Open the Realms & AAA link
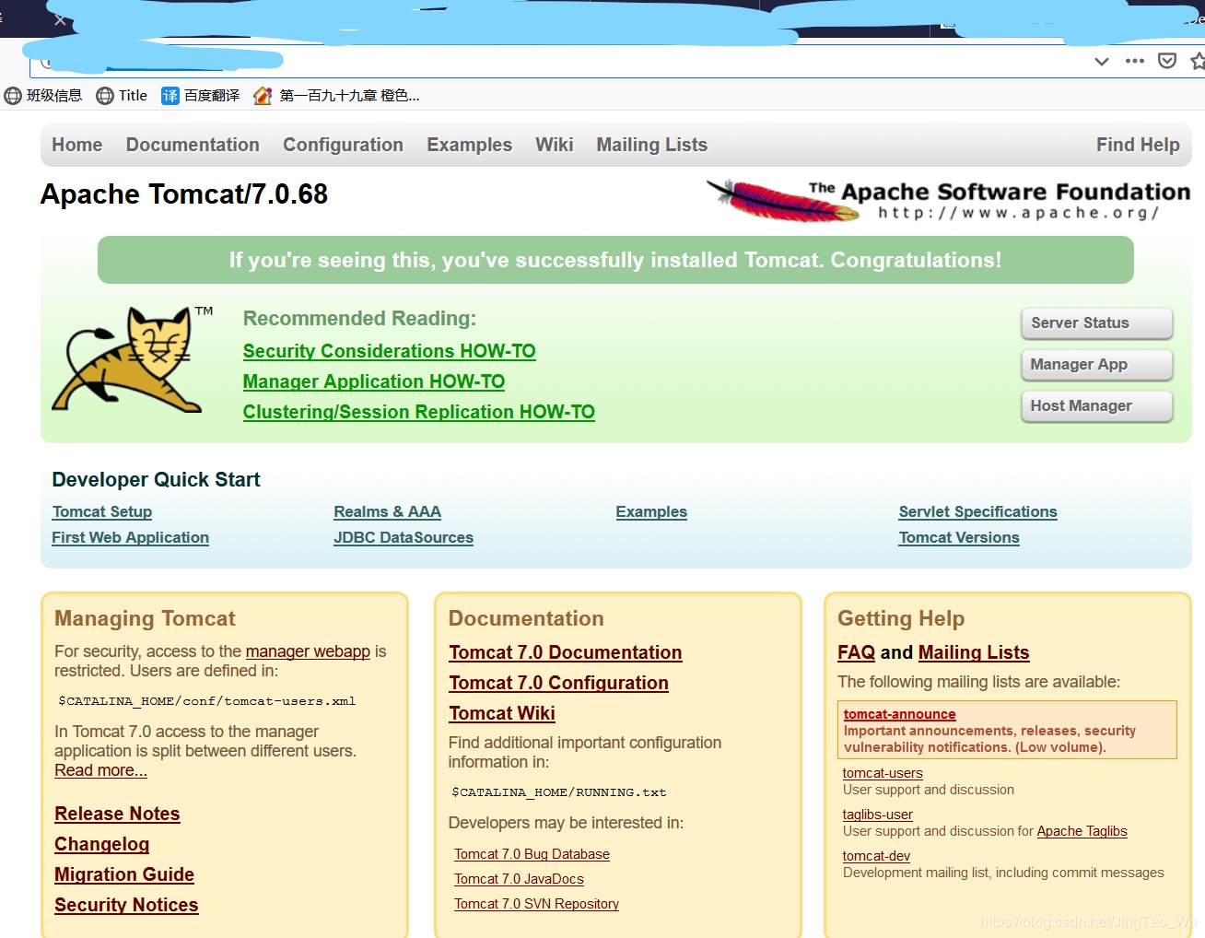This screenshot has width=1205, height=938. point(387,512)
